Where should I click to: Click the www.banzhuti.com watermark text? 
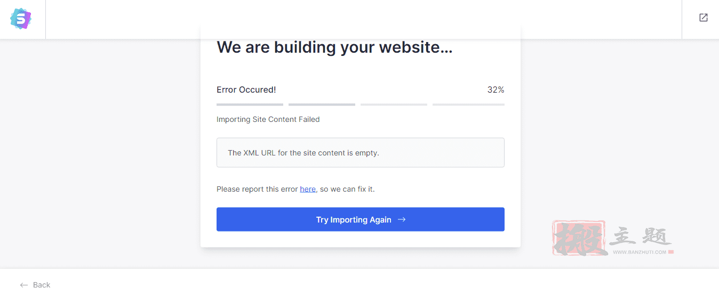click(640, 252)
